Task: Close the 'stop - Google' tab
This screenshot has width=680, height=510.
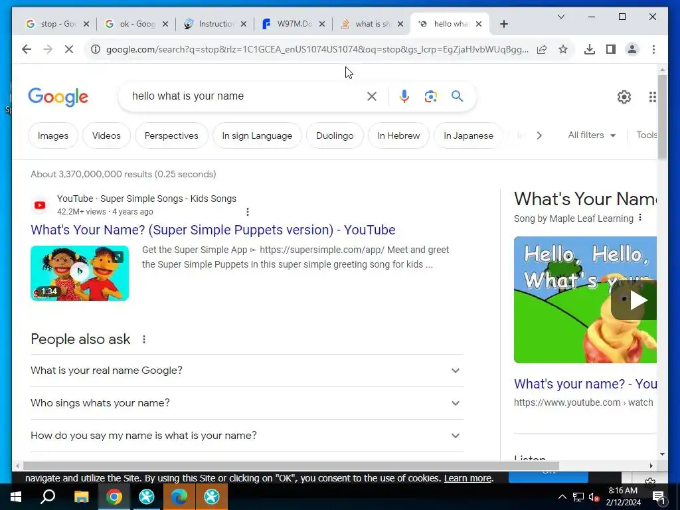Action: point(86,24)
